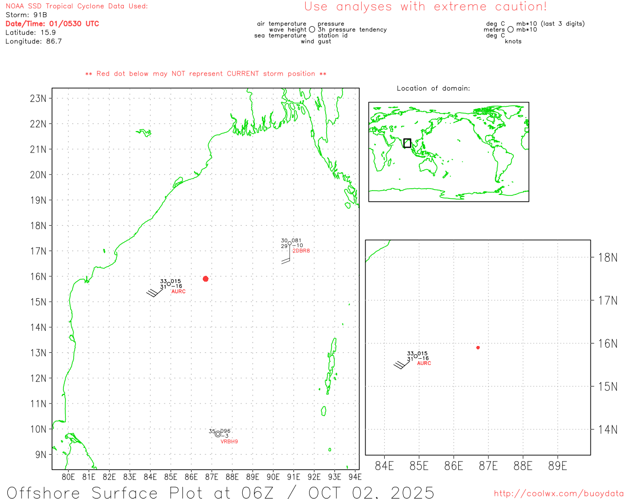
Task: Click the '20N' latitude label on main map
Action: (x=38, y=175)
